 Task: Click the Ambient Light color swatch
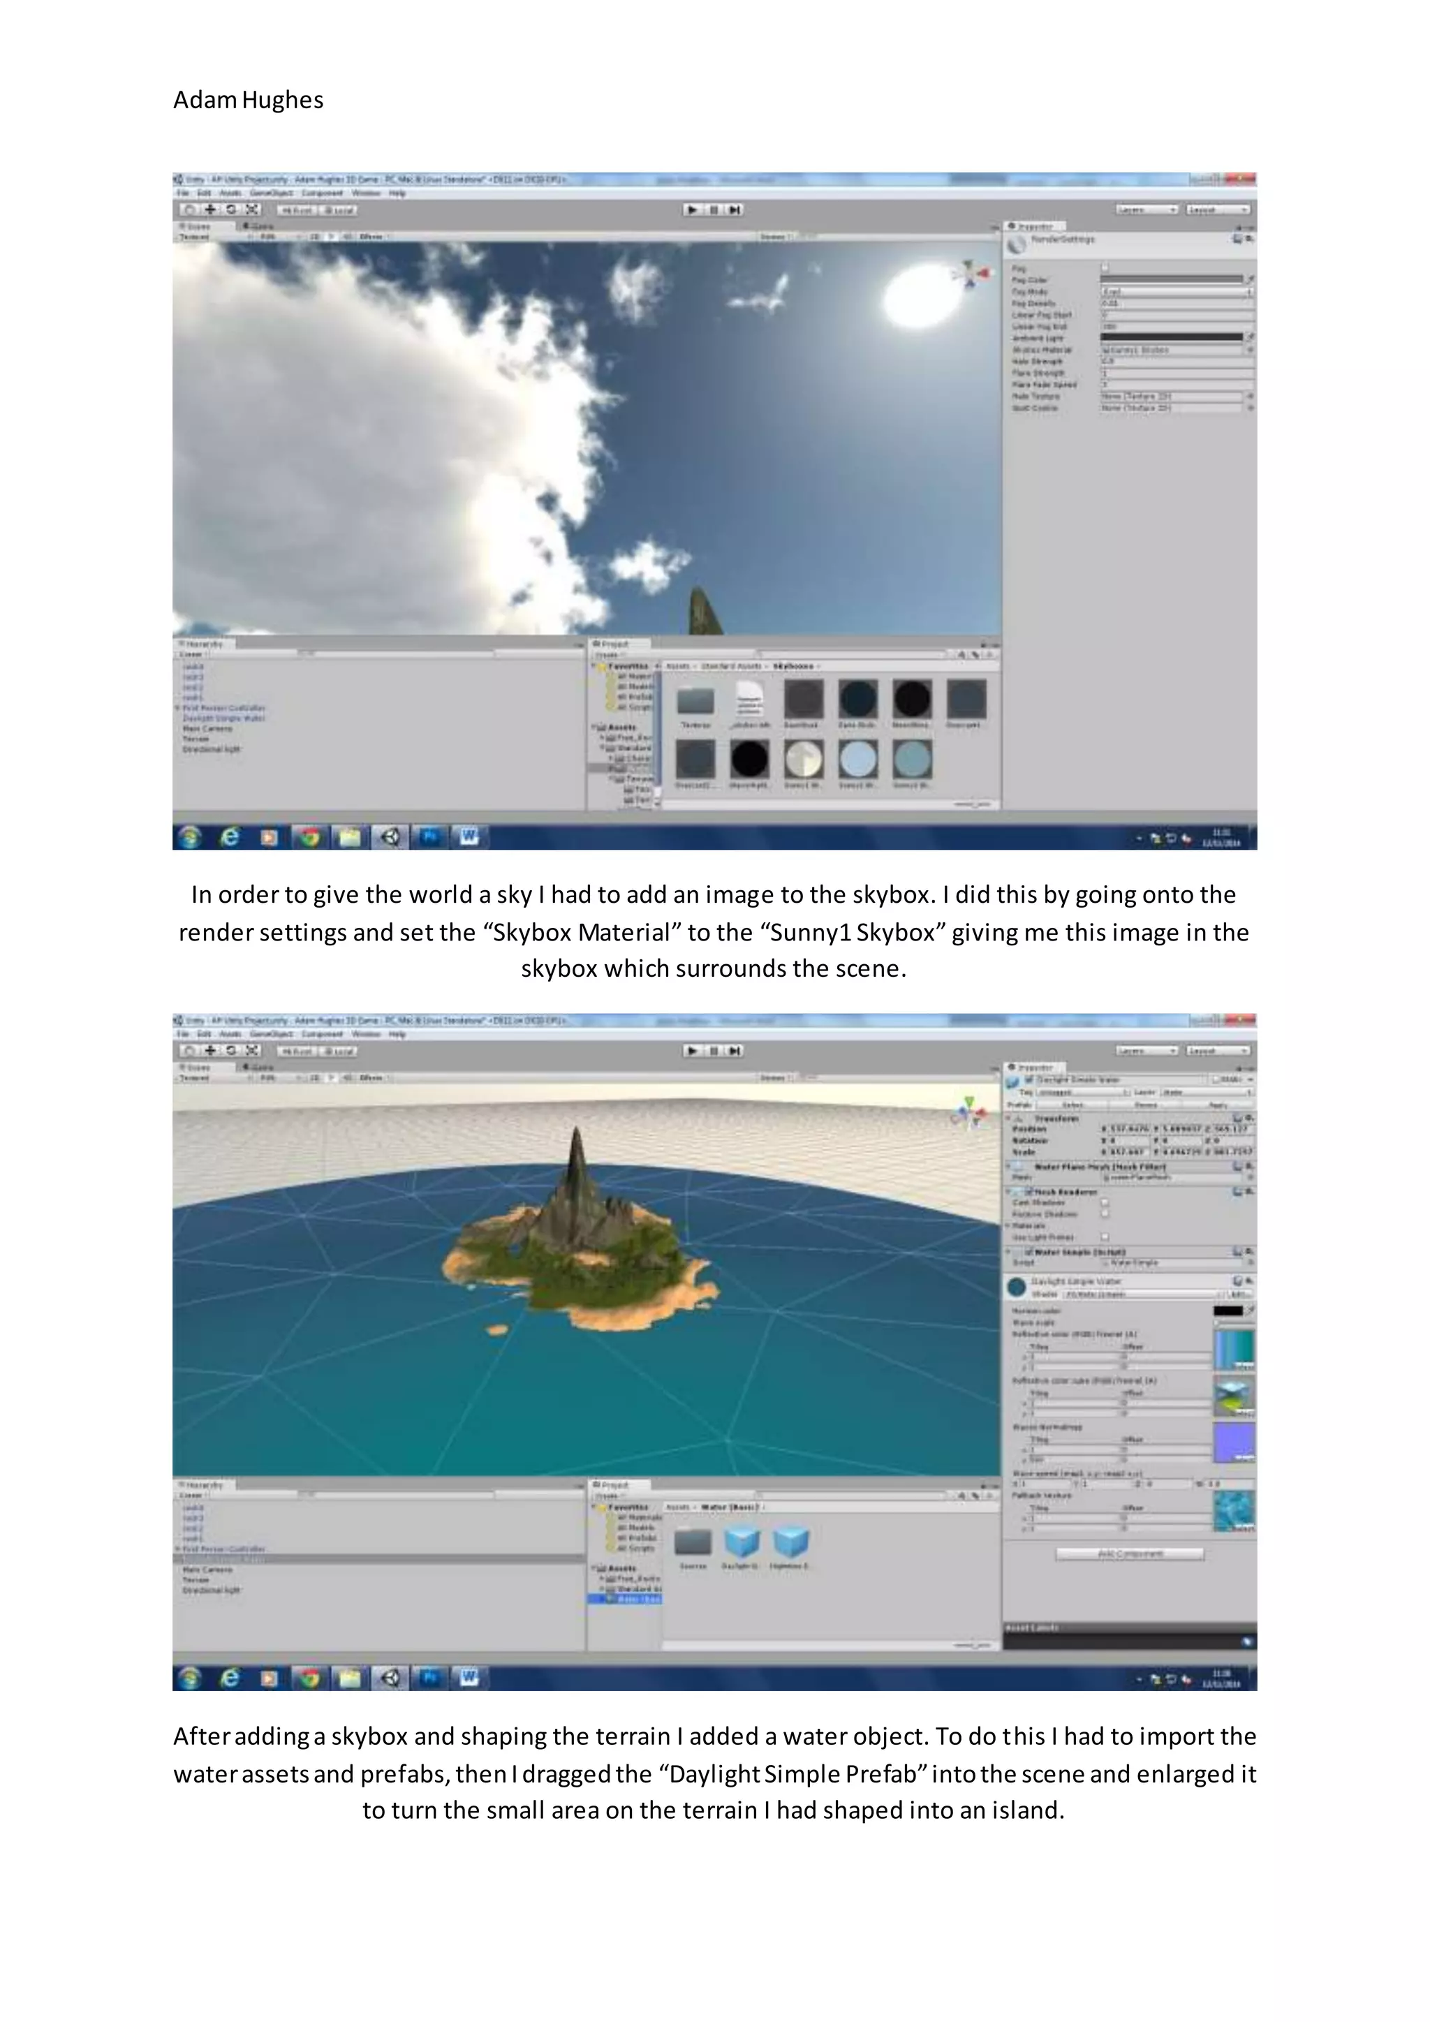click(x=1171, y=337)
